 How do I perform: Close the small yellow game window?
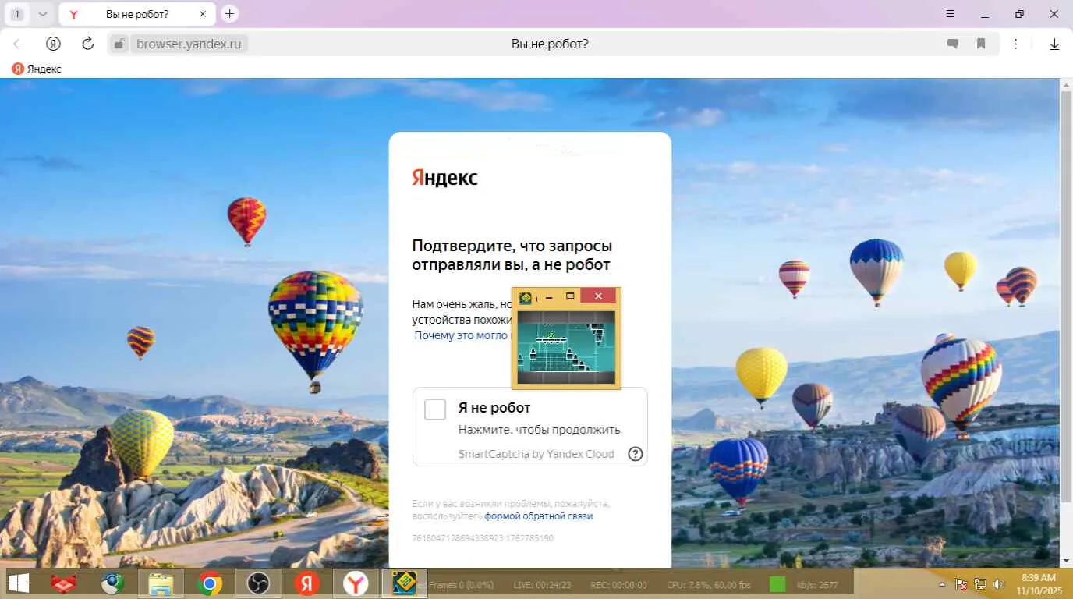598,296
